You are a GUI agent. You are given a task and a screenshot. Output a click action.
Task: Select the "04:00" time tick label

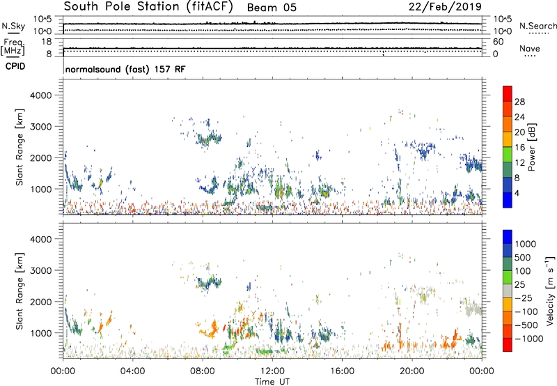tap(132, 371)
